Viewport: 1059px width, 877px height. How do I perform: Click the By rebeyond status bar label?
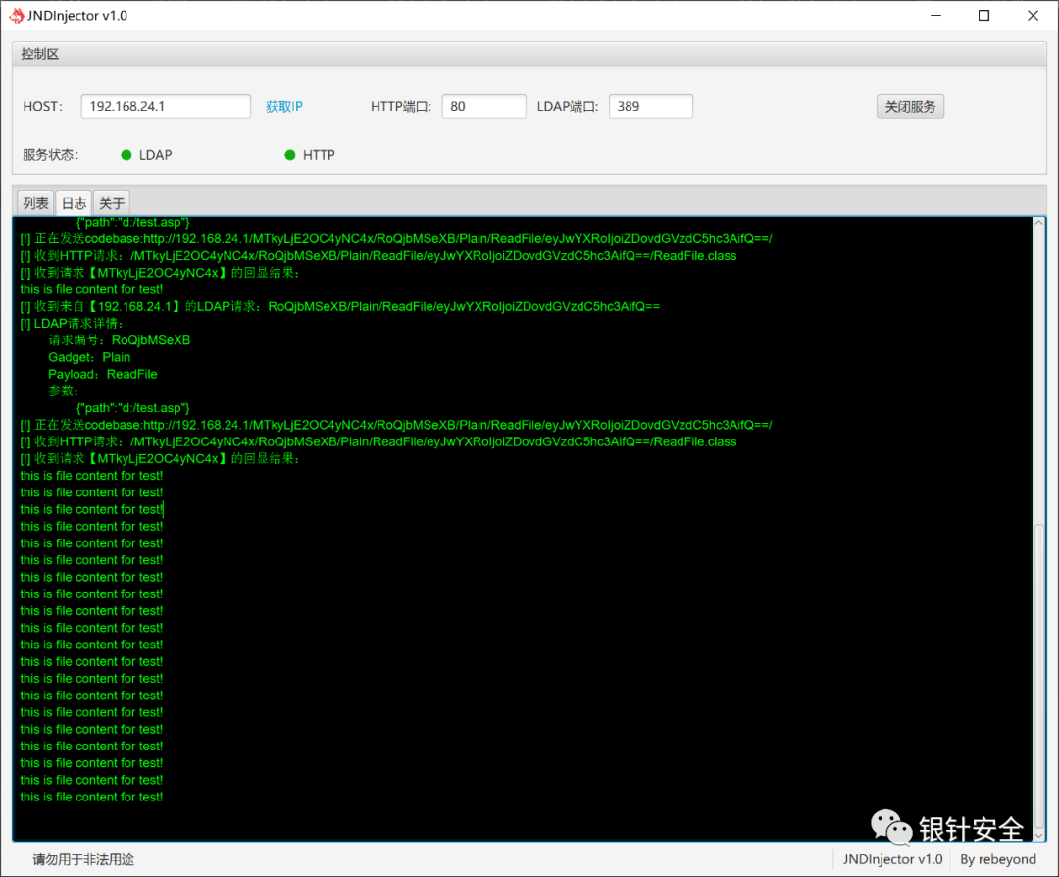tap(997, 859)
